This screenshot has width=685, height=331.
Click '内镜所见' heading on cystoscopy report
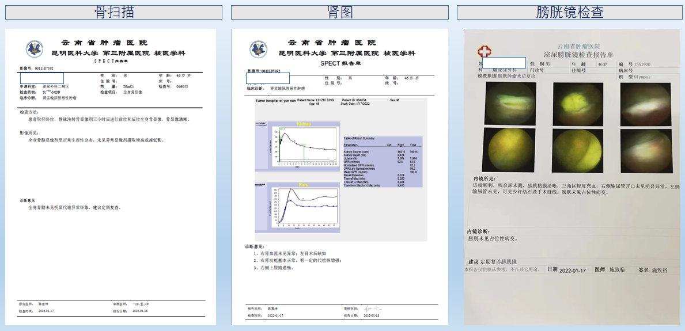tap(484, 180)
